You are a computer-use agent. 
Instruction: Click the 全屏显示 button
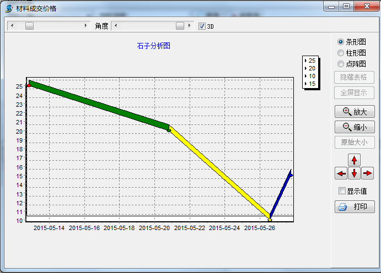coord(355,93)
